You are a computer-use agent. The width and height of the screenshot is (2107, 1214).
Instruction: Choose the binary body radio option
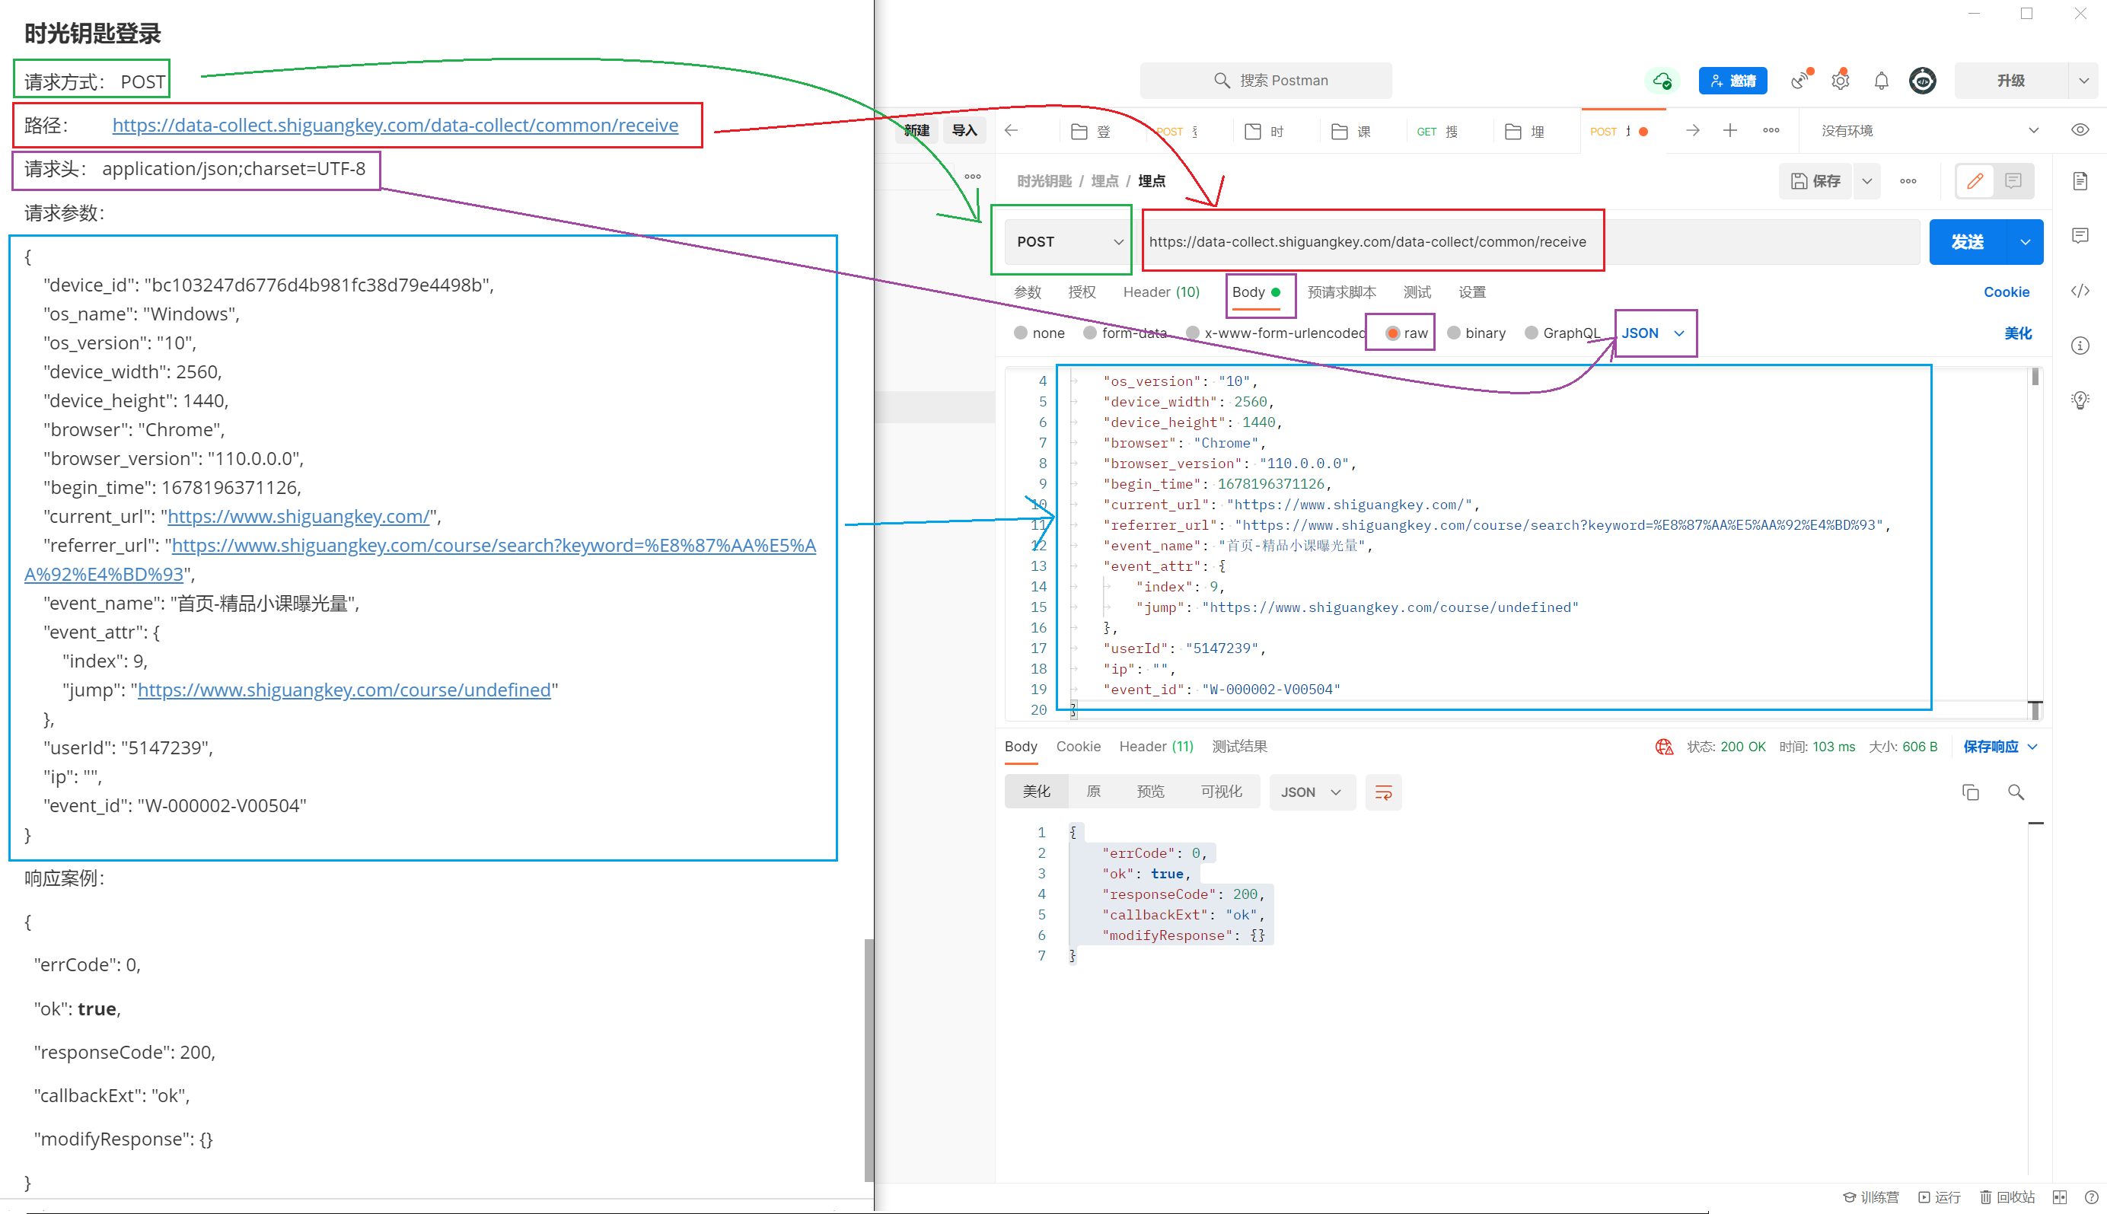[1453, 333]
